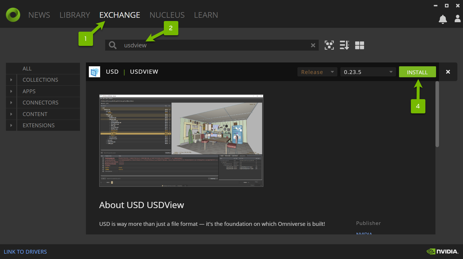
Task: Expand the CONTENT category arrow
Action: pos(11,114)
